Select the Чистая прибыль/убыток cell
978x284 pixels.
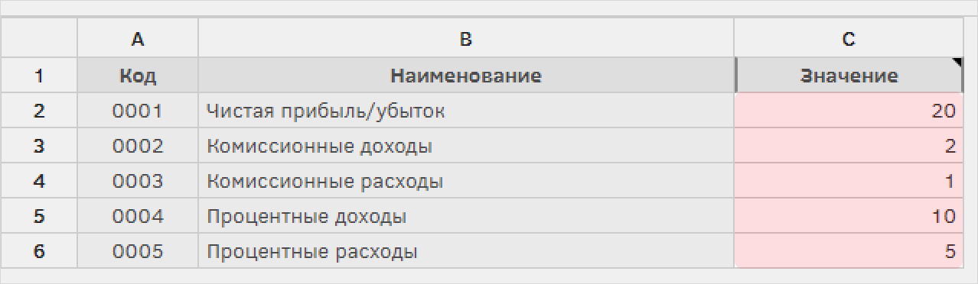466,111
